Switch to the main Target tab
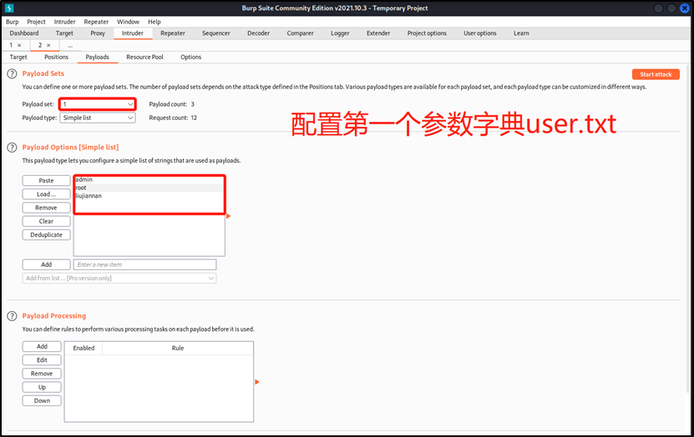This screenshot has height=437, width=694. (64, 33)
